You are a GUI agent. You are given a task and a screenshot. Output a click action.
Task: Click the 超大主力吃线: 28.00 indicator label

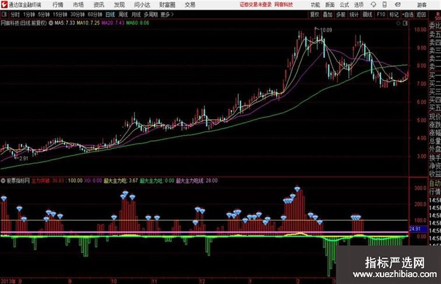[x=197, y=181]
